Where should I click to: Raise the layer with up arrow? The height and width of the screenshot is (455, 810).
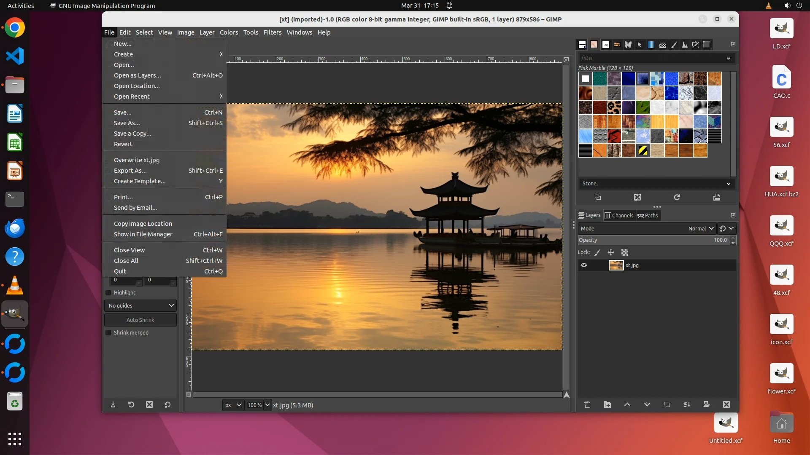(627, 404)
